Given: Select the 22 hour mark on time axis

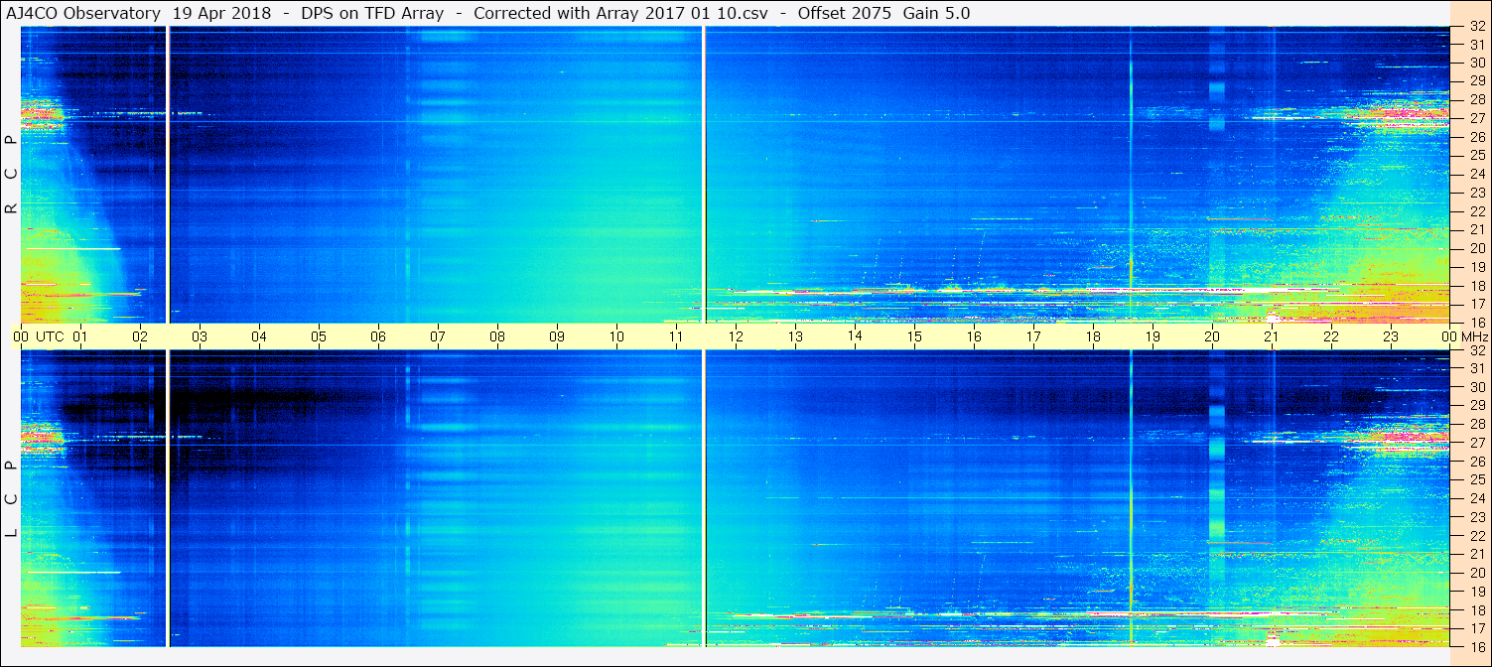Looking at the screenshot, I should click(x=1331, y=336).
